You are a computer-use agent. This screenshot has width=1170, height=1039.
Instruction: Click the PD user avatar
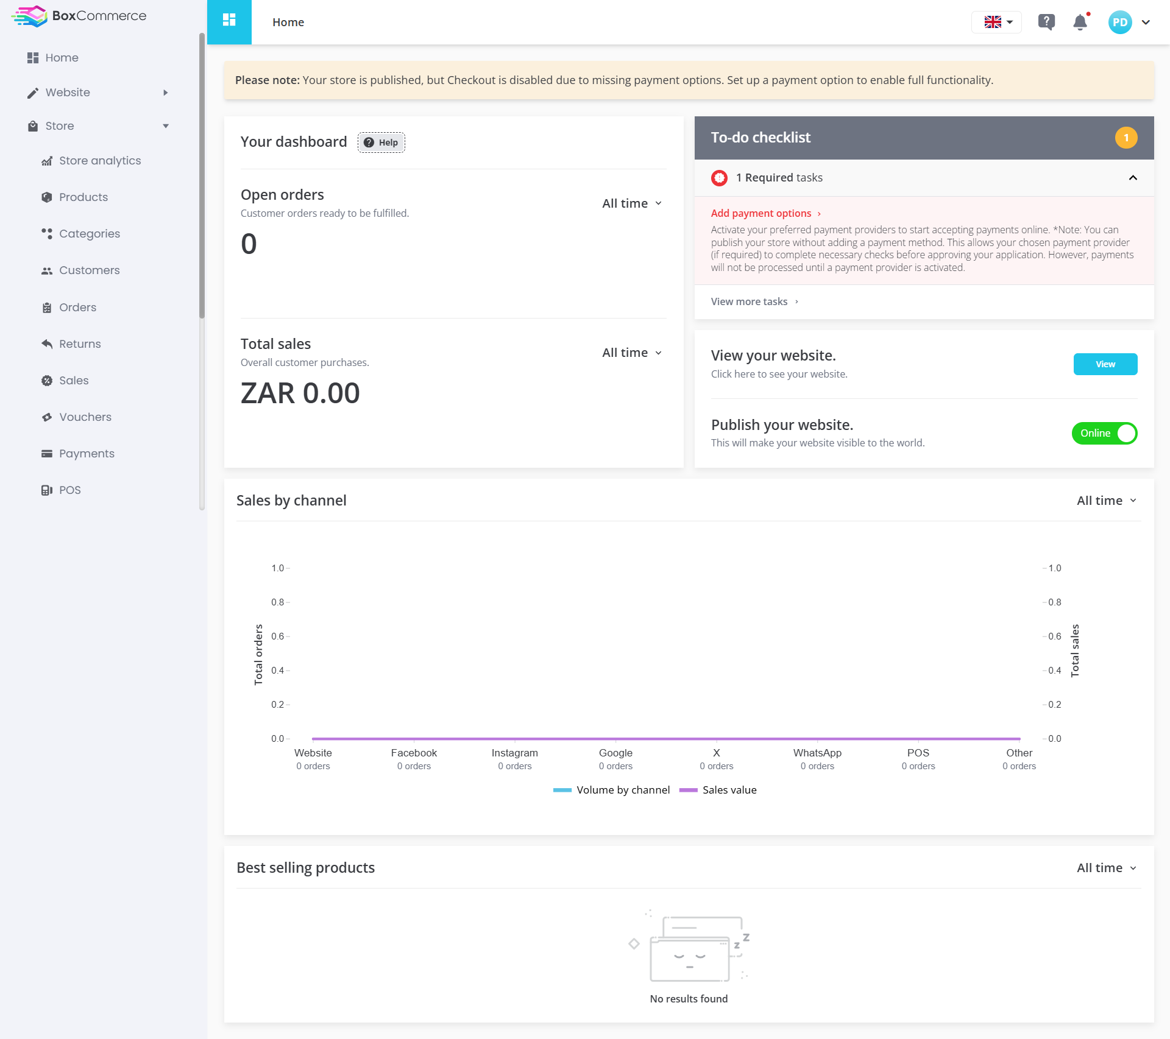1120,23
